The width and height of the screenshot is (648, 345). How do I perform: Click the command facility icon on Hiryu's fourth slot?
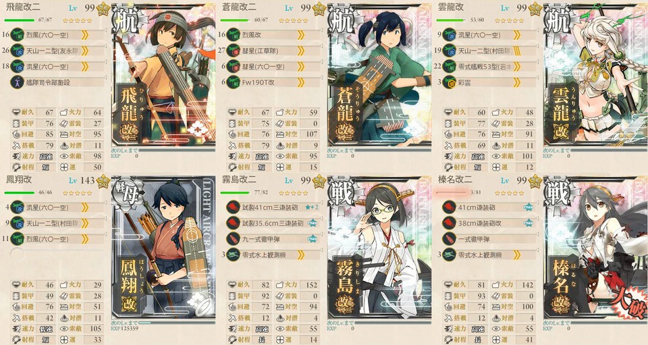(18, 82)
